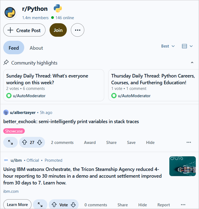The image size is (199, 209).
Task: Upvote the better_exchook post
Action: [x=25, y=142]
